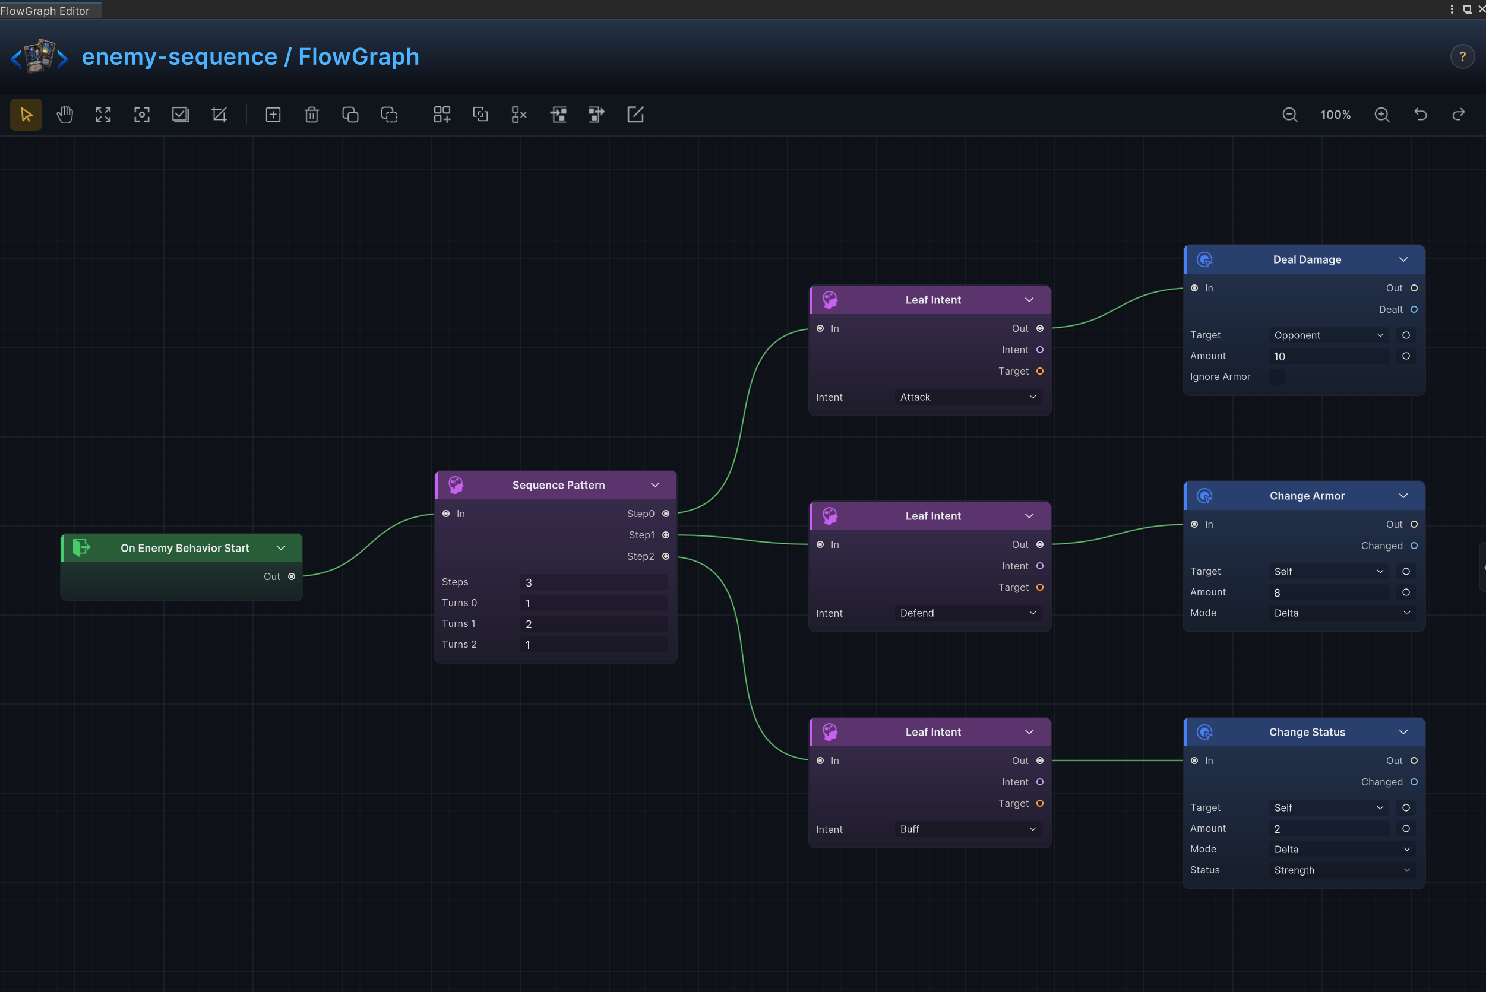Click the Change Status Amount field showing 2
Screen dimensions: 1486x992
1329,829
